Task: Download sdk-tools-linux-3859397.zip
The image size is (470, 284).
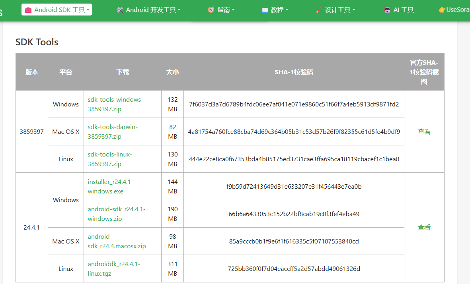Action: (110, 159)
